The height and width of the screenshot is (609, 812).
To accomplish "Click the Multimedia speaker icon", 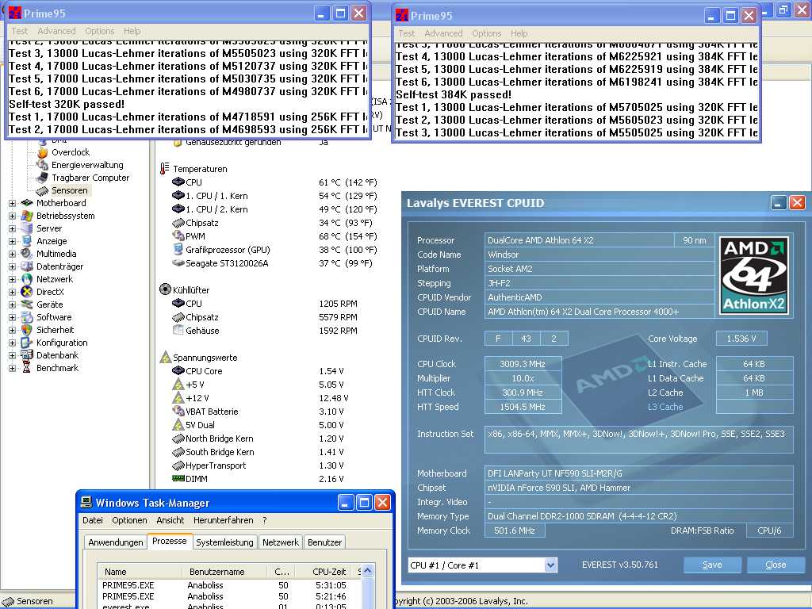I will tap(27, 254).
